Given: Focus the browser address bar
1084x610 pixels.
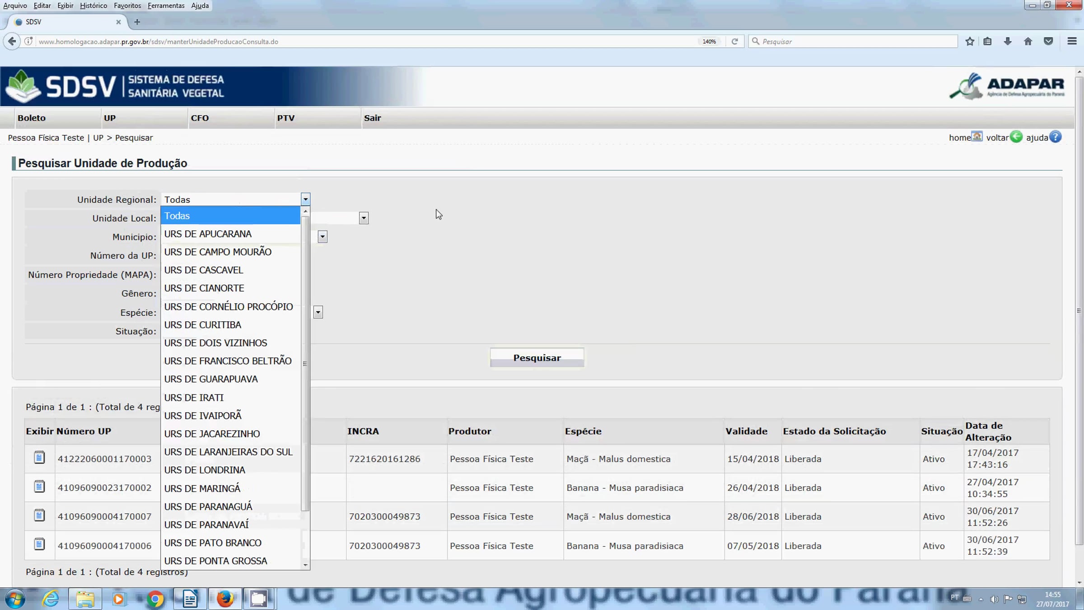Looking at the screenshot, I should pyautogui.click(x=366, y=42).
